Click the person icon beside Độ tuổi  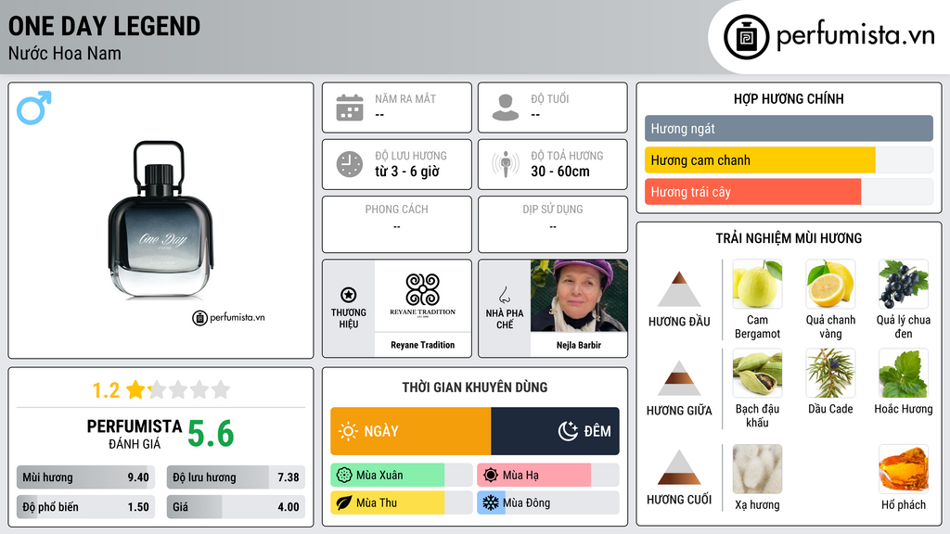(506, 108)
